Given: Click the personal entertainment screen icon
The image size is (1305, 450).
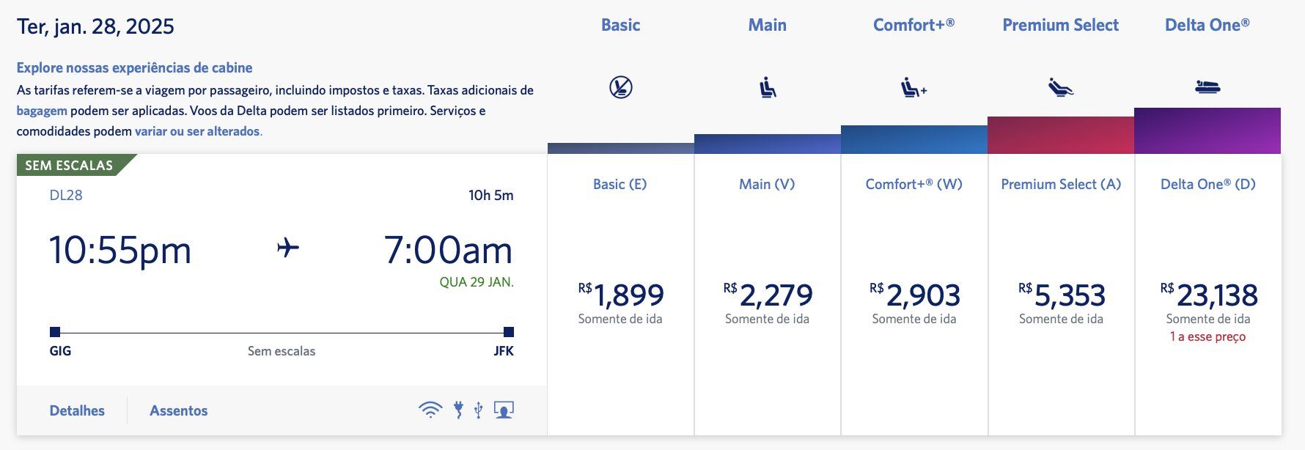Looking at the screenshot, I should (x=504, y=410).
